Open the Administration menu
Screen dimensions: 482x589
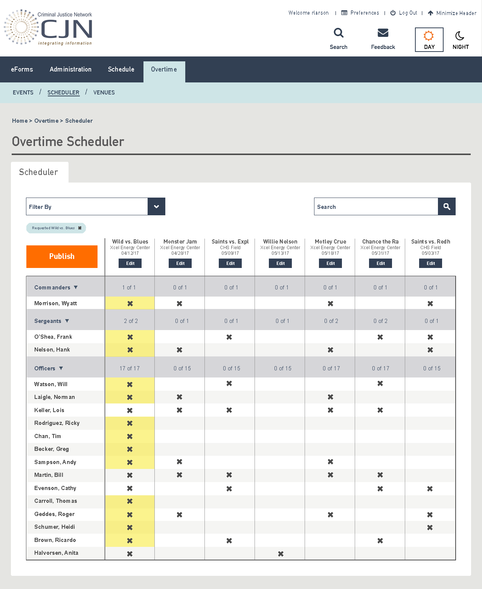tap(70, 69)
